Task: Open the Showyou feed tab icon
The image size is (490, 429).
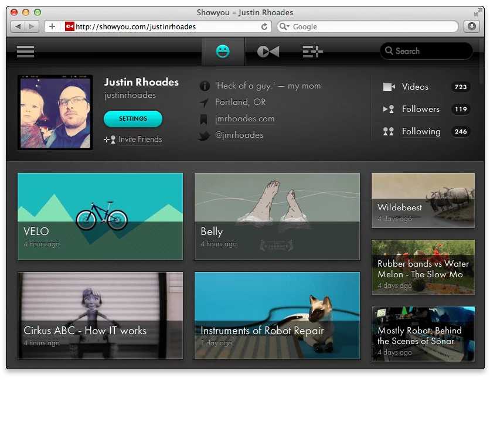Action: 268,52
